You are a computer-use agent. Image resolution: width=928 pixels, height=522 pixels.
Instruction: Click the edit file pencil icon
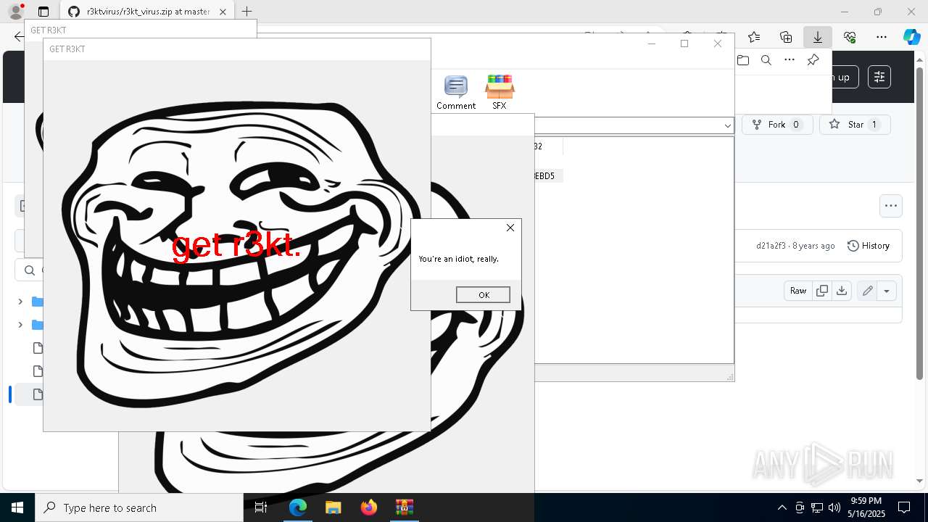point(867,291)
